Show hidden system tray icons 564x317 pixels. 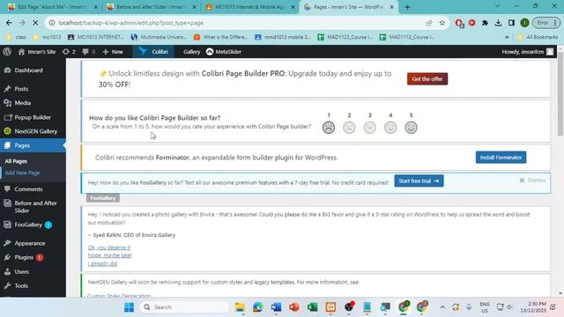442,307
